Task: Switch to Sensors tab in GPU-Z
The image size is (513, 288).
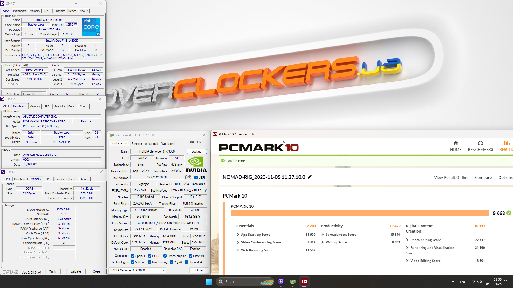Action: [137, 144]
